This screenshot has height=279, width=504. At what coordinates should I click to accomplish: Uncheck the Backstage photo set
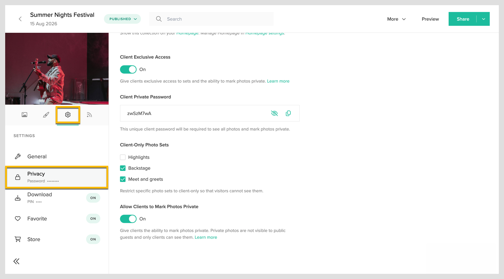point(123,168)
